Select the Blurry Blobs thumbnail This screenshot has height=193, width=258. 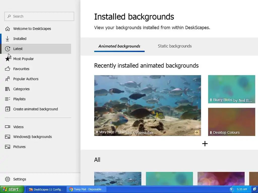point(232,89)
